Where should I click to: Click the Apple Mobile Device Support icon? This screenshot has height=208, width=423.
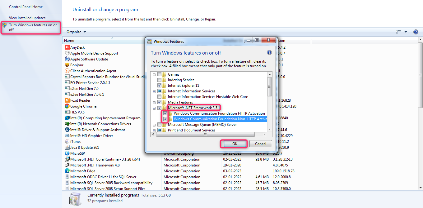coord(67,53)
